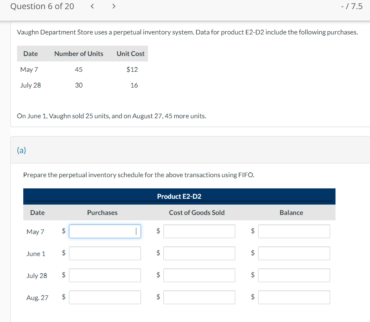Click the 'Cost of Goods Sold' column header
The image size is (370, 322).
coord(197,213)
